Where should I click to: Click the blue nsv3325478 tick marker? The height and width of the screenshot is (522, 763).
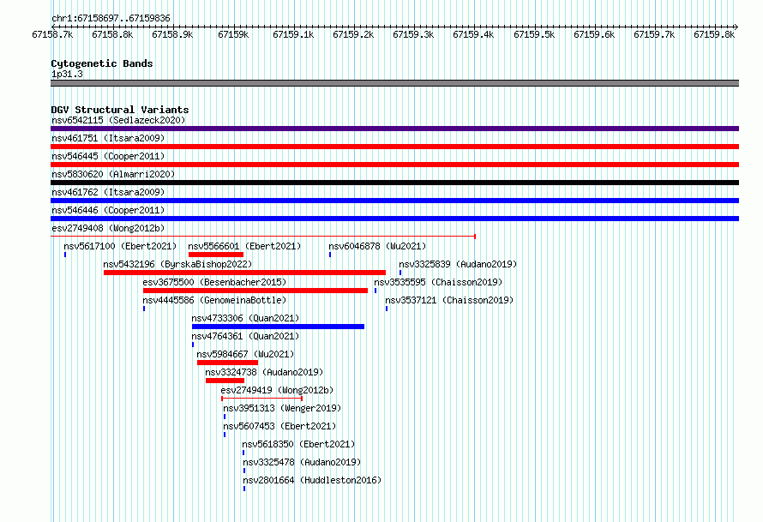(244, 471)
